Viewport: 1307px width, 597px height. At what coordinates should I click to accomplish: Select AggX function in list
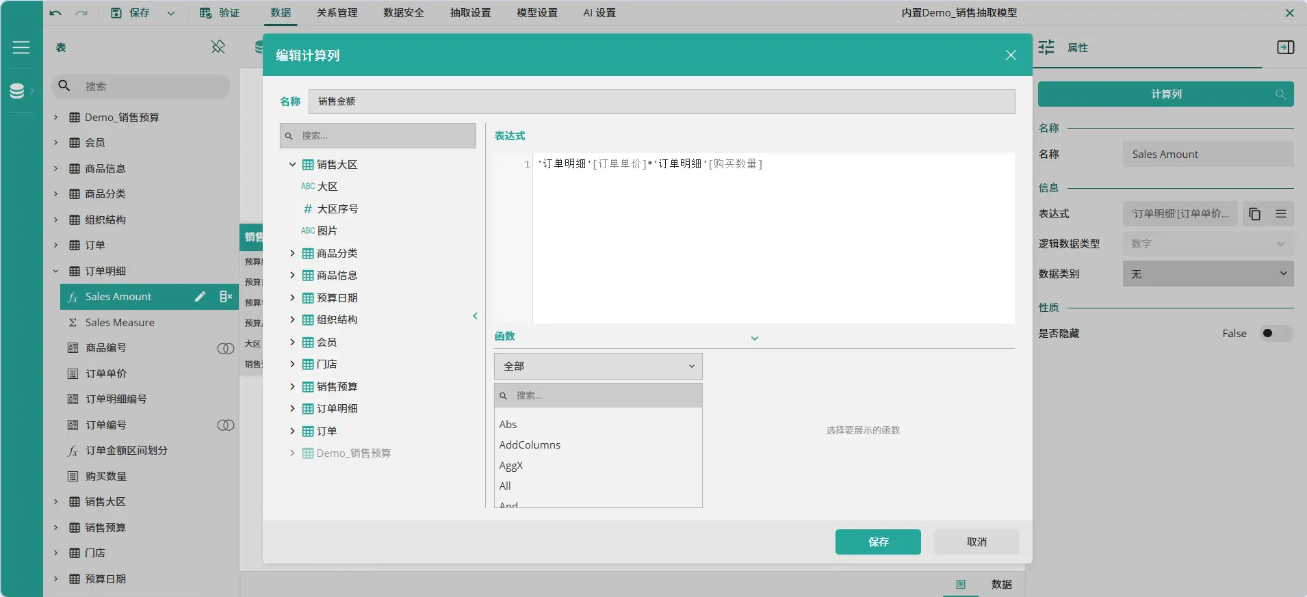(x=510, y=465)
